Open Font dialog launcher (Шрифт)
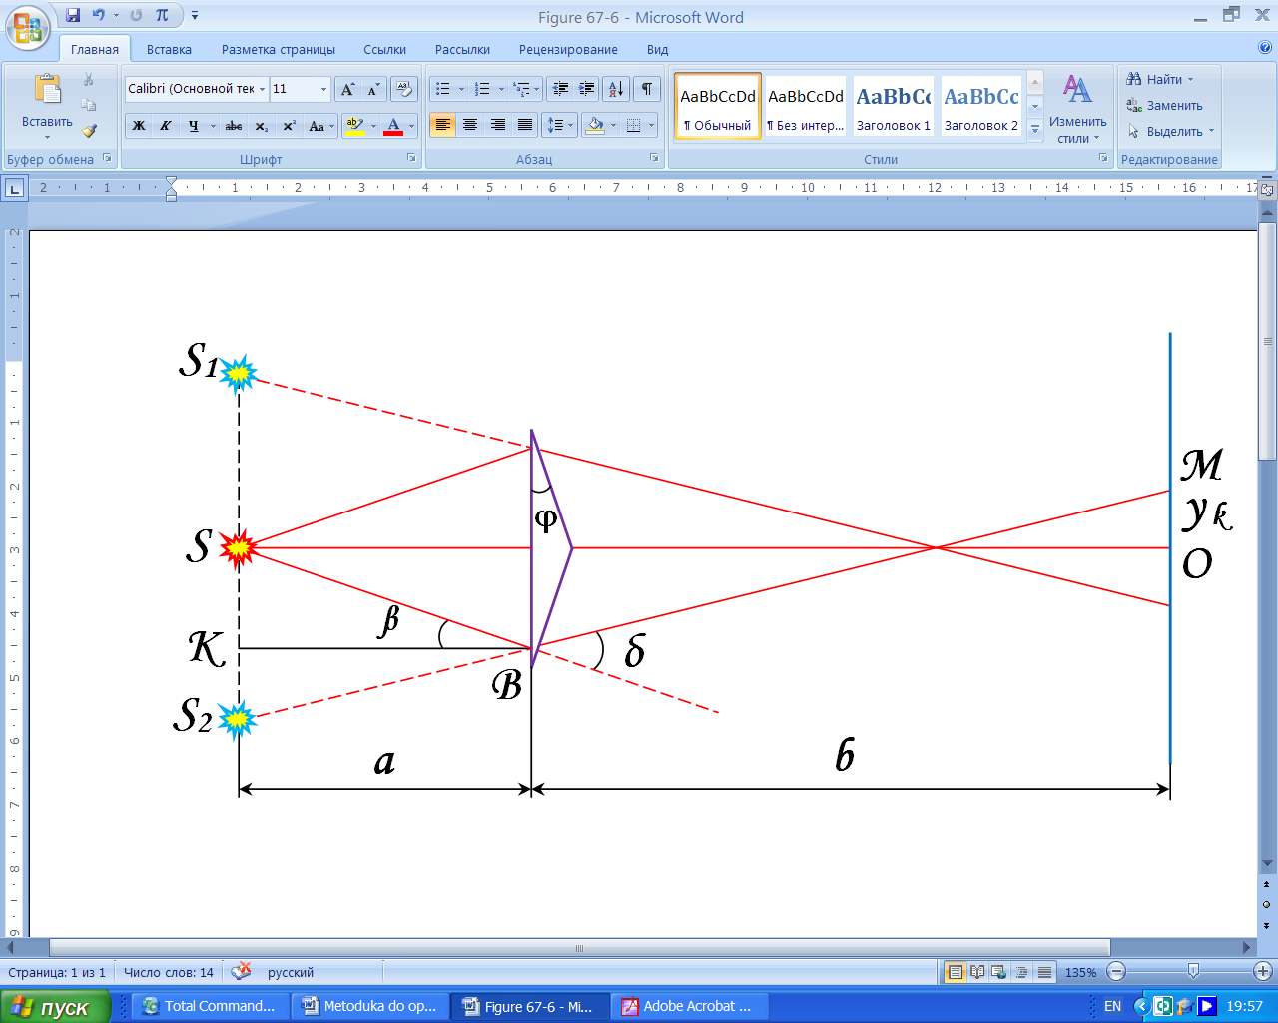Image resolution: width=1278 pixels, height=1023 pixels. [411, 158]
